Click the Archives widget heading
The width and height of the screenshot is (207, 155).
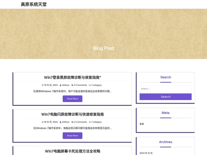tap(166, 142)
